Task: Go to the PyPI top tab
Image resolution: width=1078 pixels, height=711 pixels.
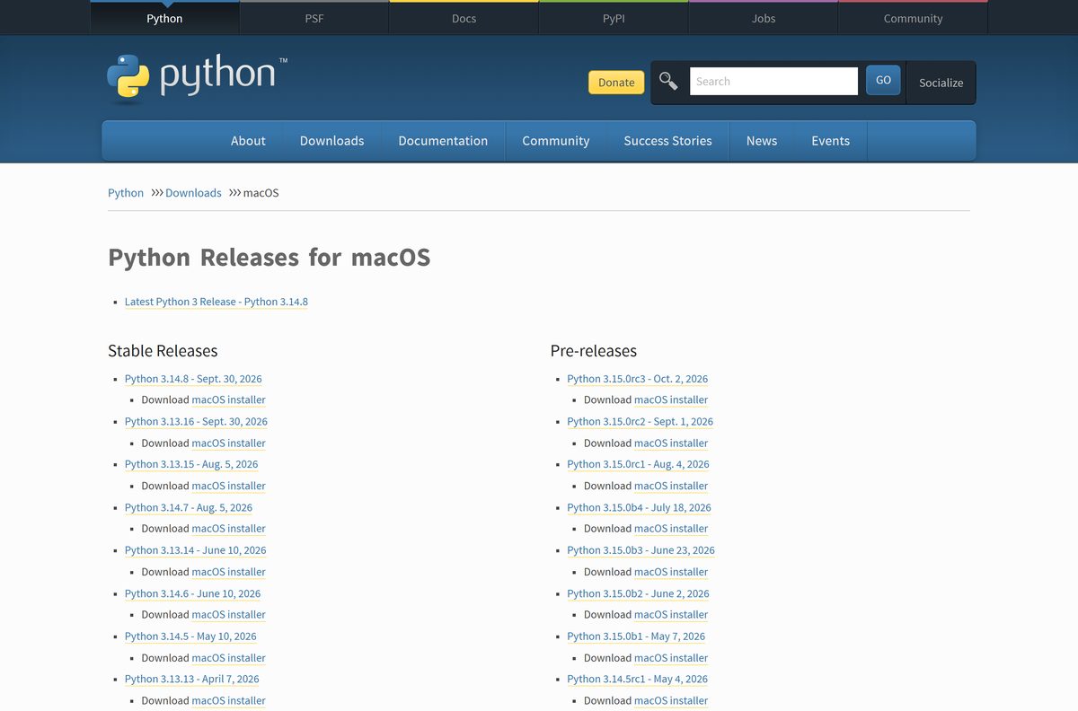Action: [x=614, y=18]
